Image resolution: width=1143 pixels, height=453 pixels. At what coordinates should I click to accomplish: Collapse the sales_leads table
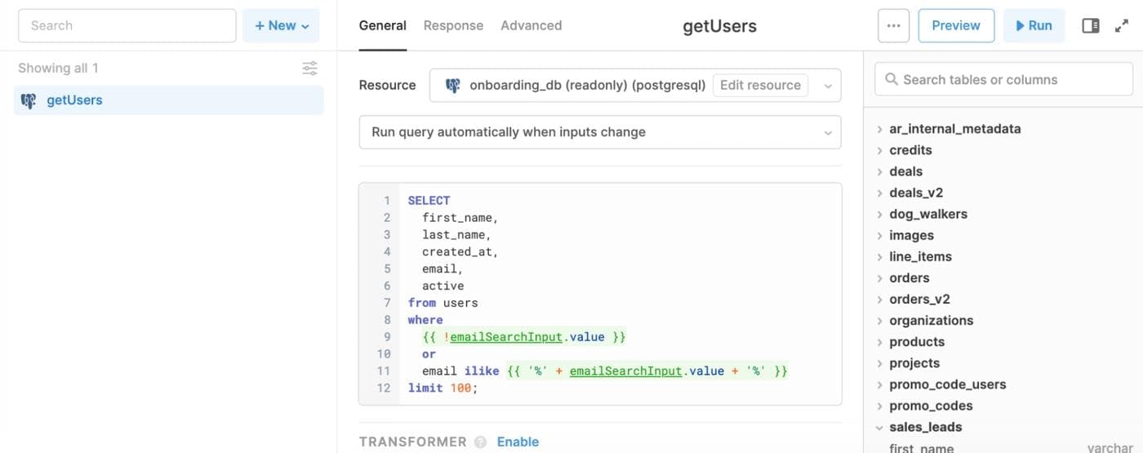tap(879, 427)
